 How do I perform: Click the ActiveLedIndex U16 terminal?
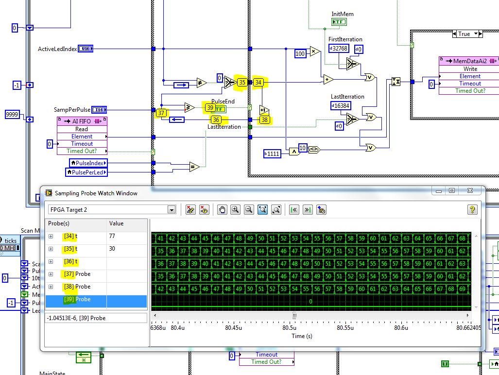[86, 49]
